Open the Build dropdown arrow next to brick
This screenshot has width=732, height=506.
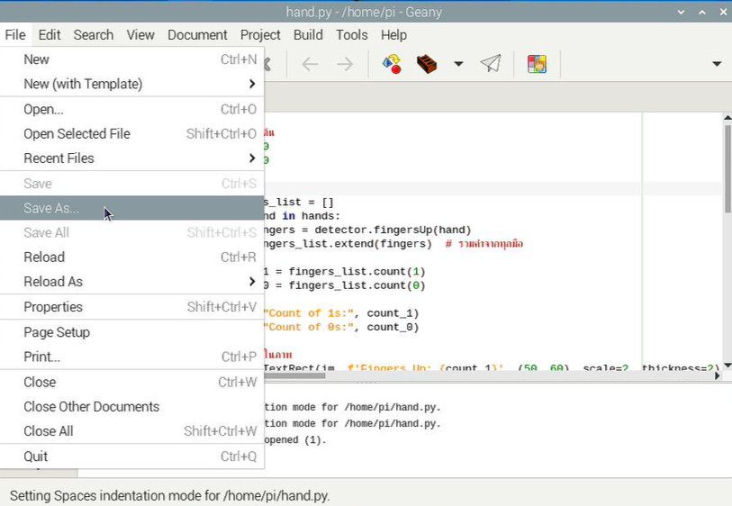tap(458, 64)
